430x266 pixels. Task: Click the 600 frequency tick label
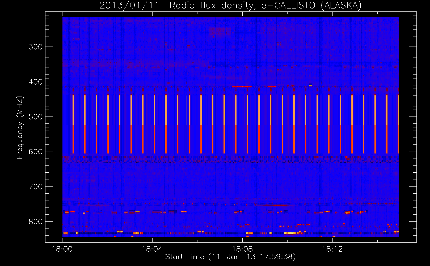pyautogui.click(x=36, y=152)
